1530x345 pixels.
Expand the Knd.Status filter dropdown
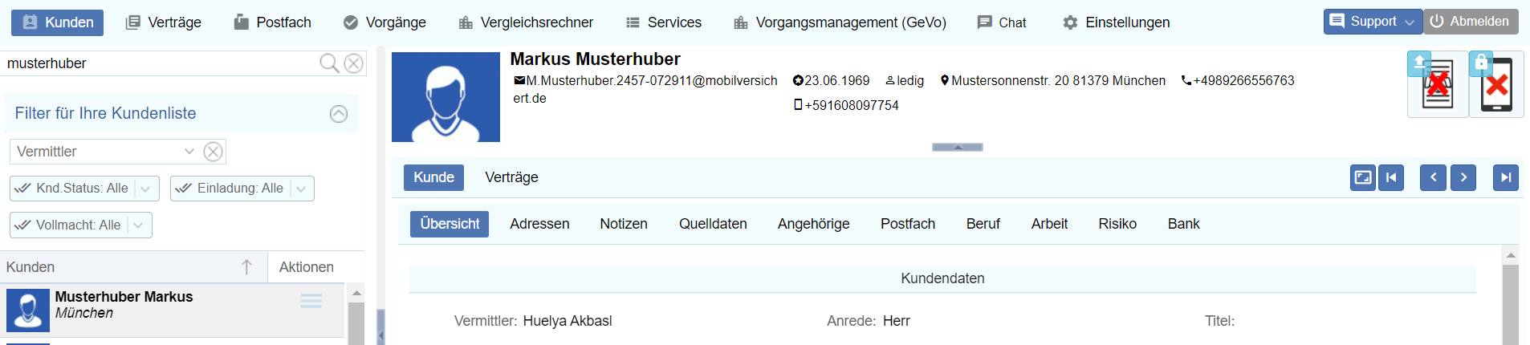coord(145,189)
